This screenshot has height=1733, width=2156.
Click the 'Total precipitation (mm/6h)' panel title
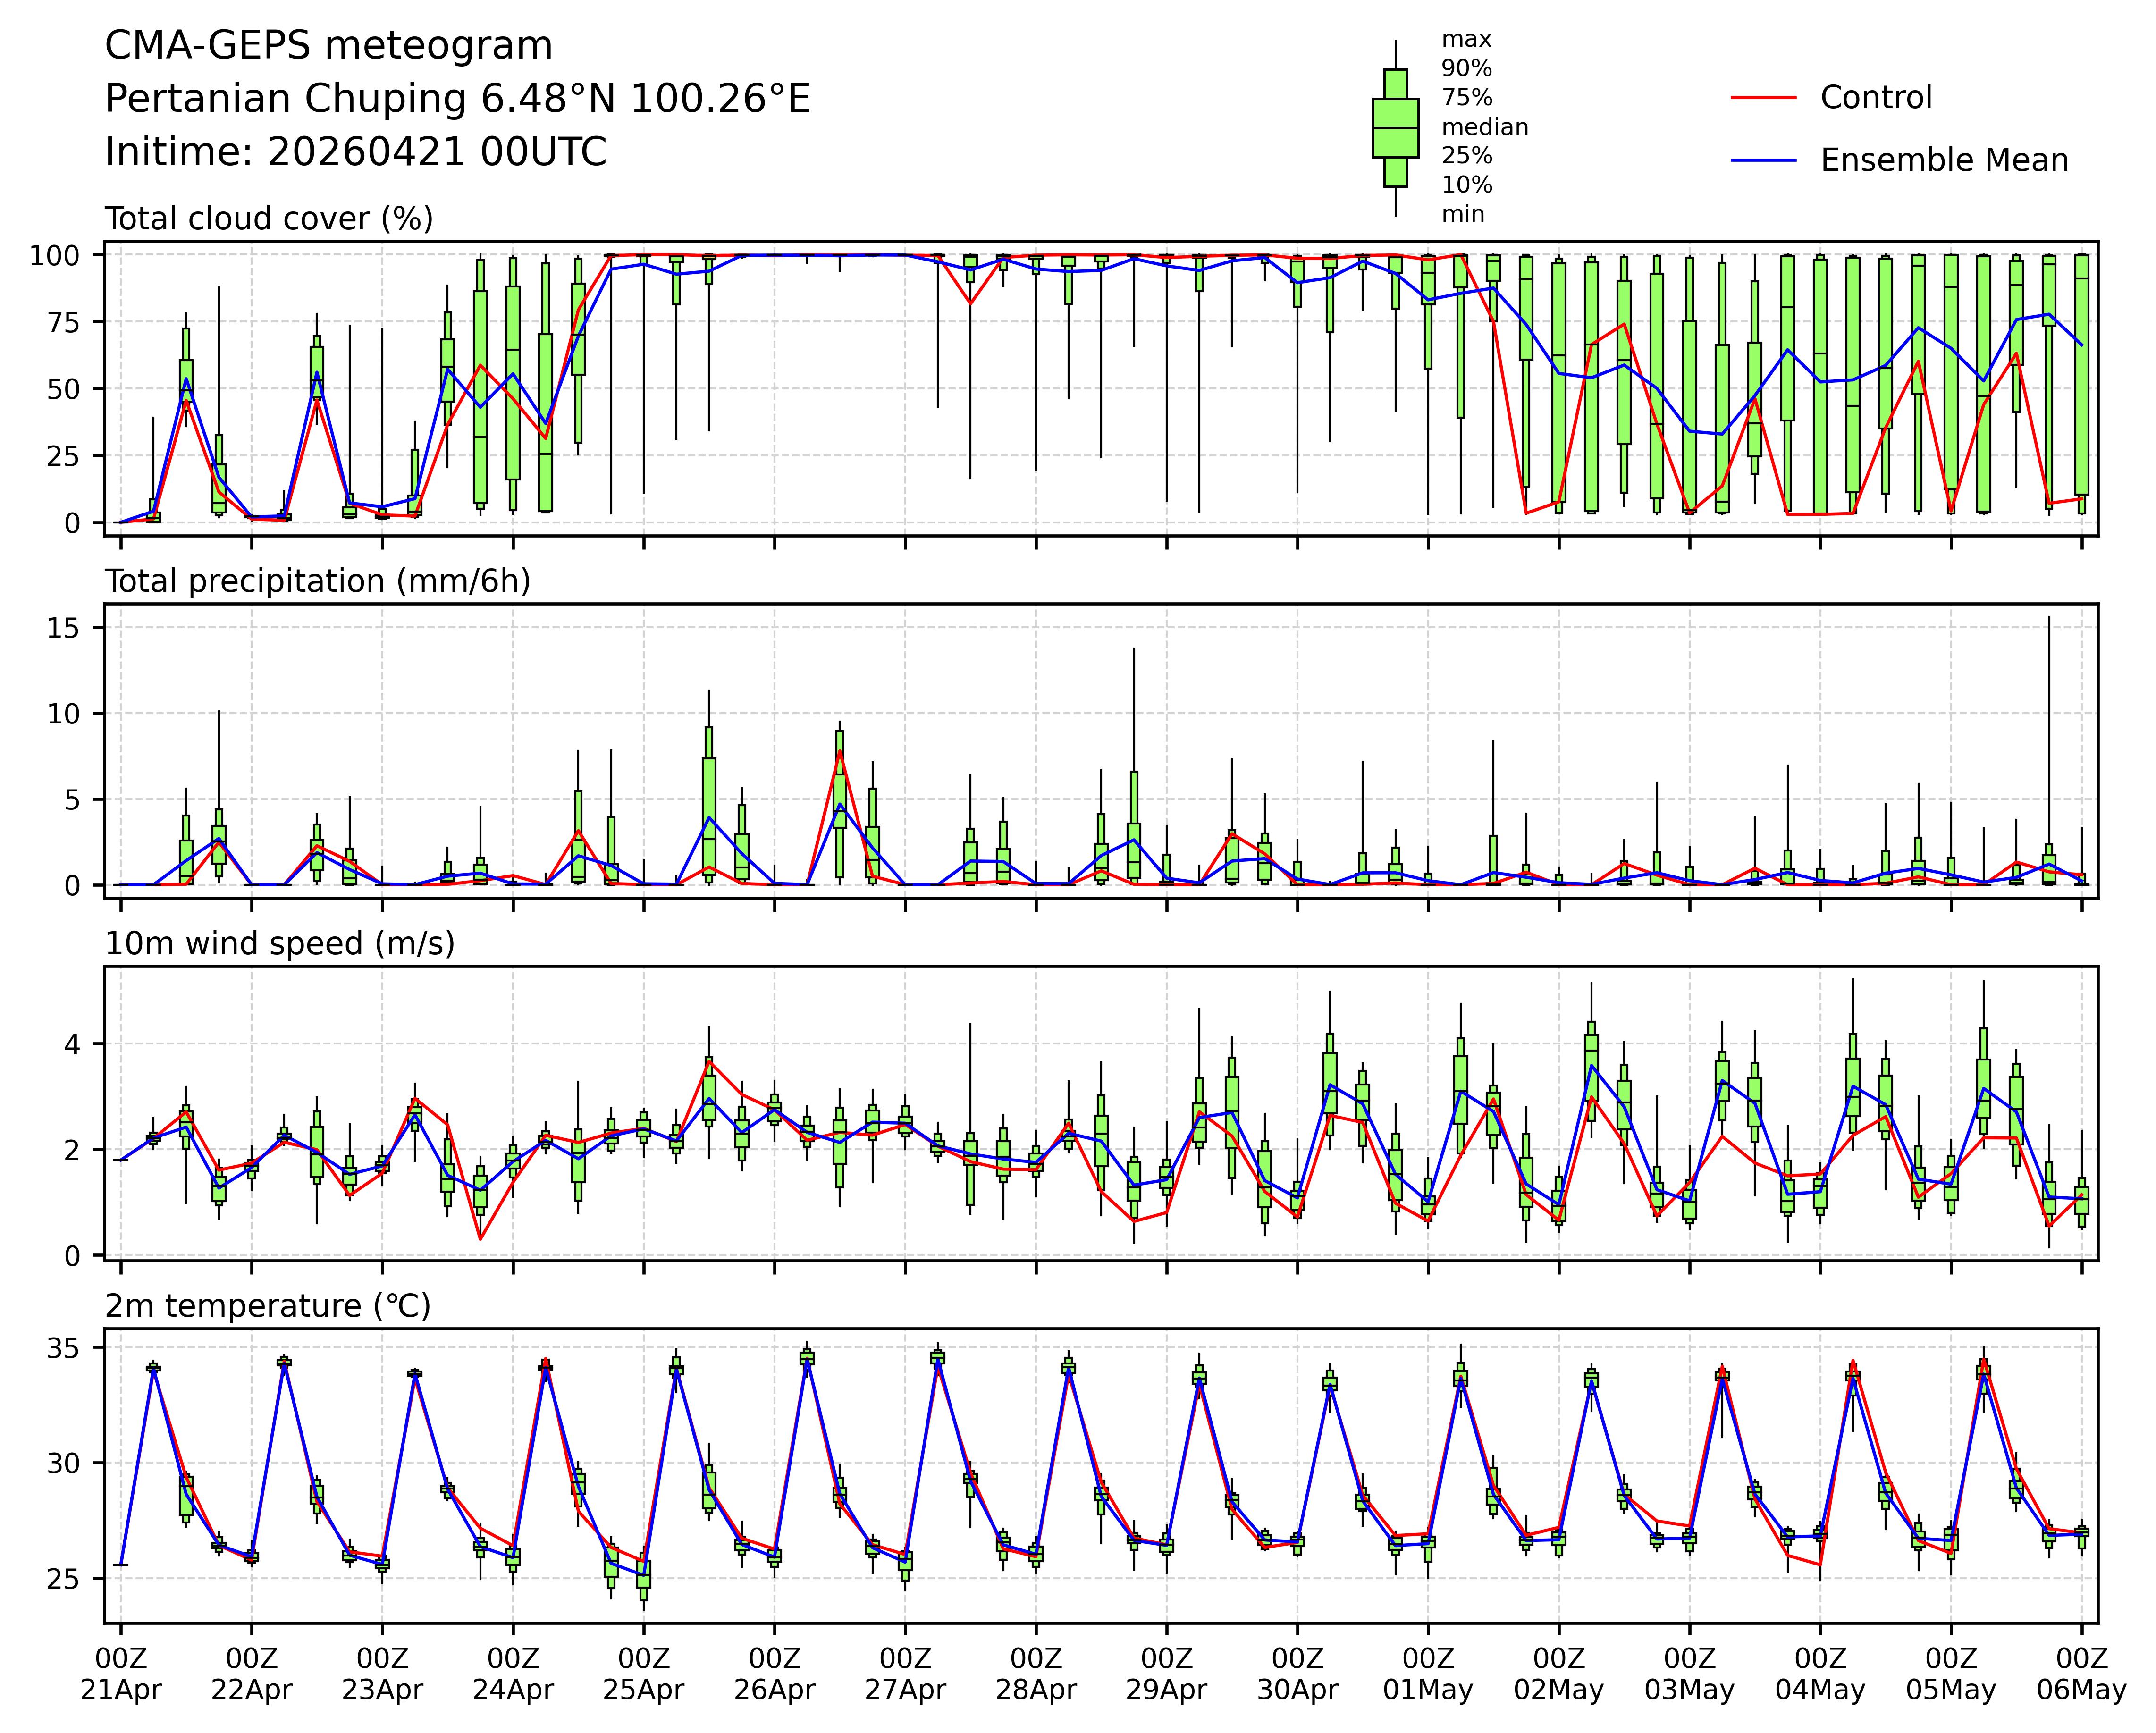[317, 581]
